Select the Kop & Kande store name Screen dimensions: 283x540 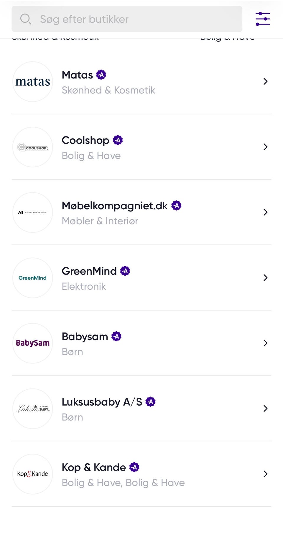(94, 467)
